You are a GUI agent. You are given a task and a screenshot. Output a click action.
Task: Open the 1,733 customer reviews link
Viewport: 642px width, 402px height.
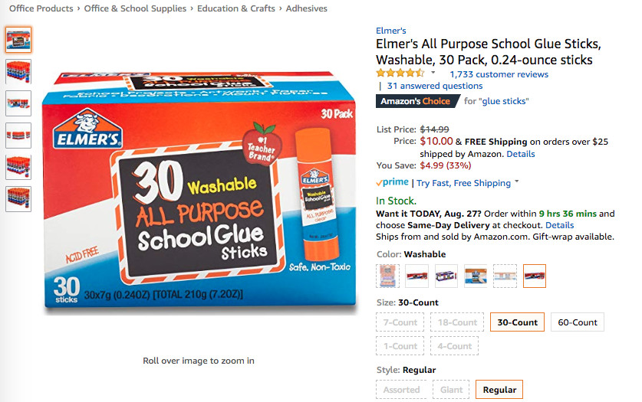tap(499, 74)
